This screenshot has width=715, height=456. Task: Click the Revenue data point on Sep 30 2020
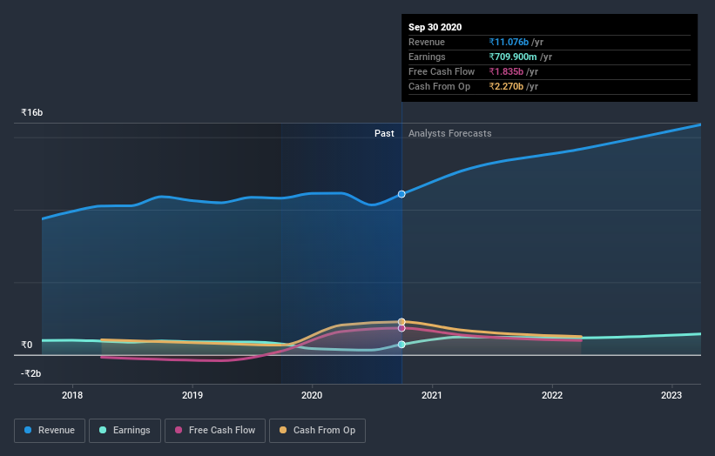401,194
